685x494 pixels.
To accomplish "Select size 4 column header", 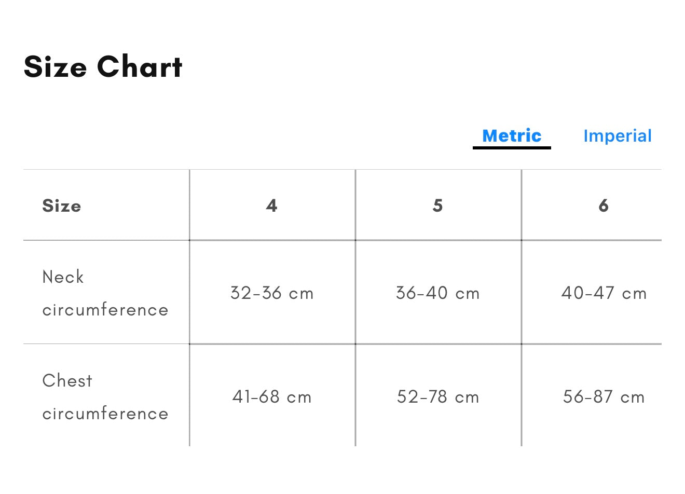I will tap(272, 205).
